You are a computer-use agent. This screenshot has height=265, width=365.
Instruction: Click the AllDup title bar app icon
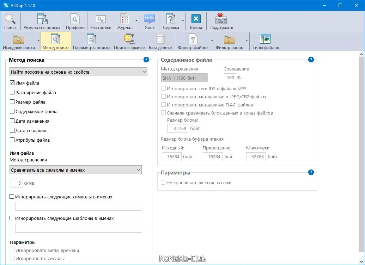pyautogui.click(x=6, y=5)
